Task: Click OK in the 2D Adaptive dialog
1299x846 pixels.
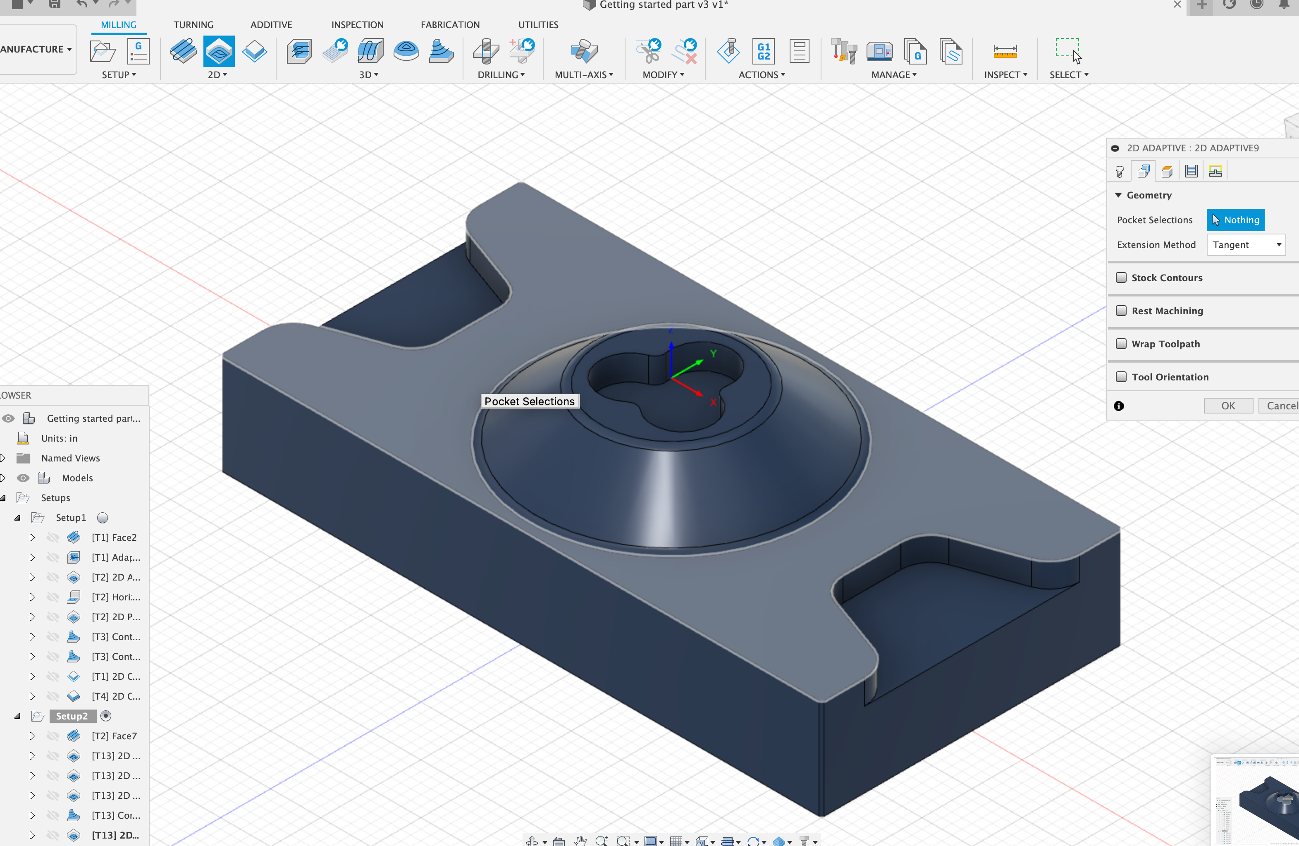Action: pos(1228,406)
